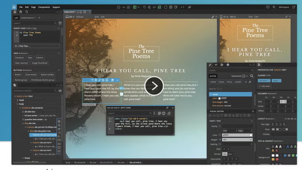Insert the Close button element

click(31, 74)
